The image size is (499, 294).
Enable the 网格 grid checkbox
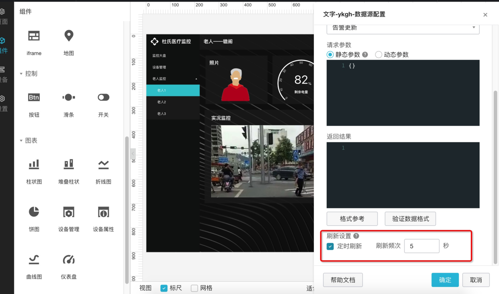tap(194, 288)
